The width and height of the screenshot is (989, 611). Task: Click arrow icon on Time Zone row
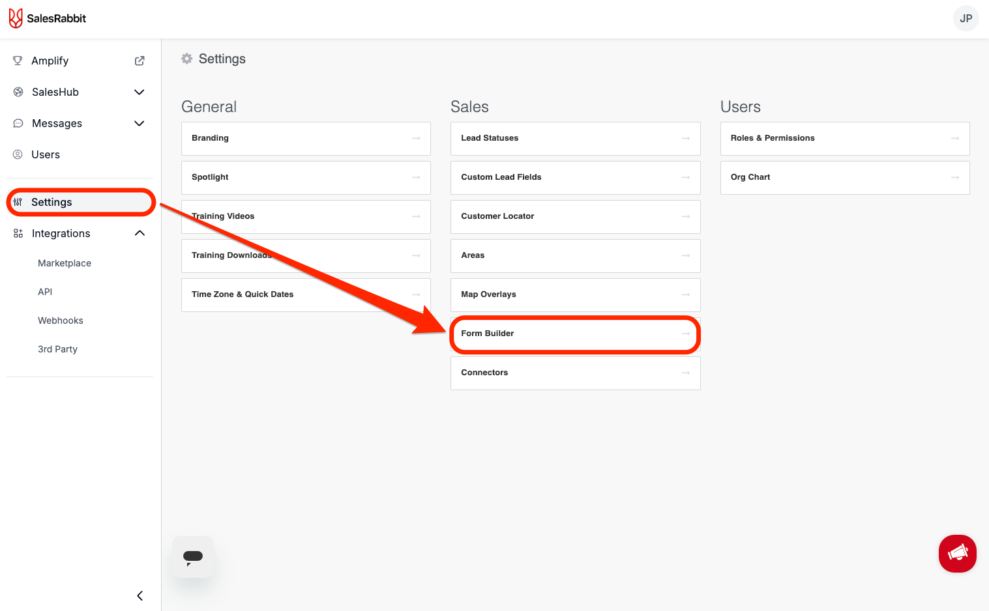(416, 294)
